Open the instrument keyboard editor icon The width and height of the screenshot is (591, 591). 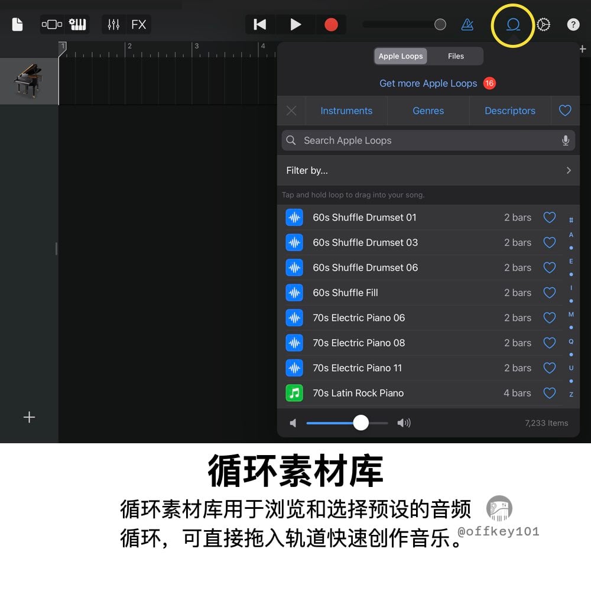(x=78, y=24)
